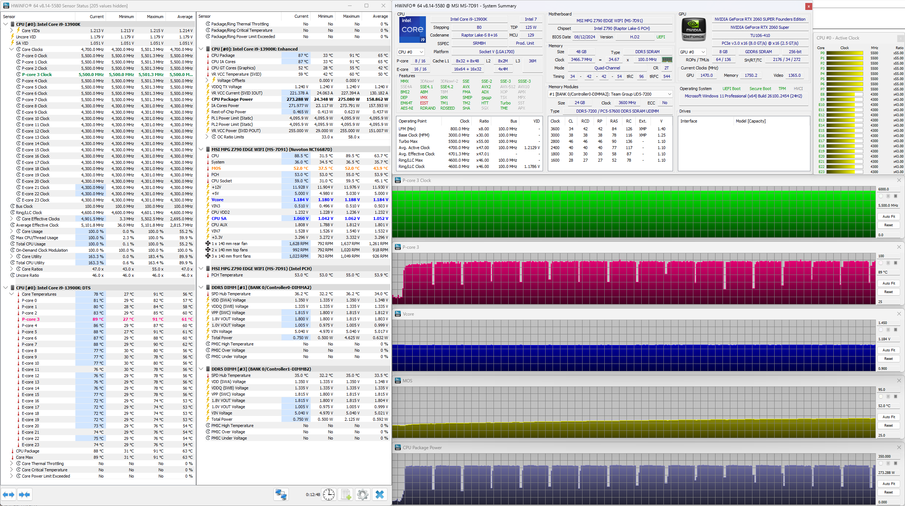Click the 6000.0 maximum field of P-core 3 Clock graph
905x506 pixels.
(889, 189)
